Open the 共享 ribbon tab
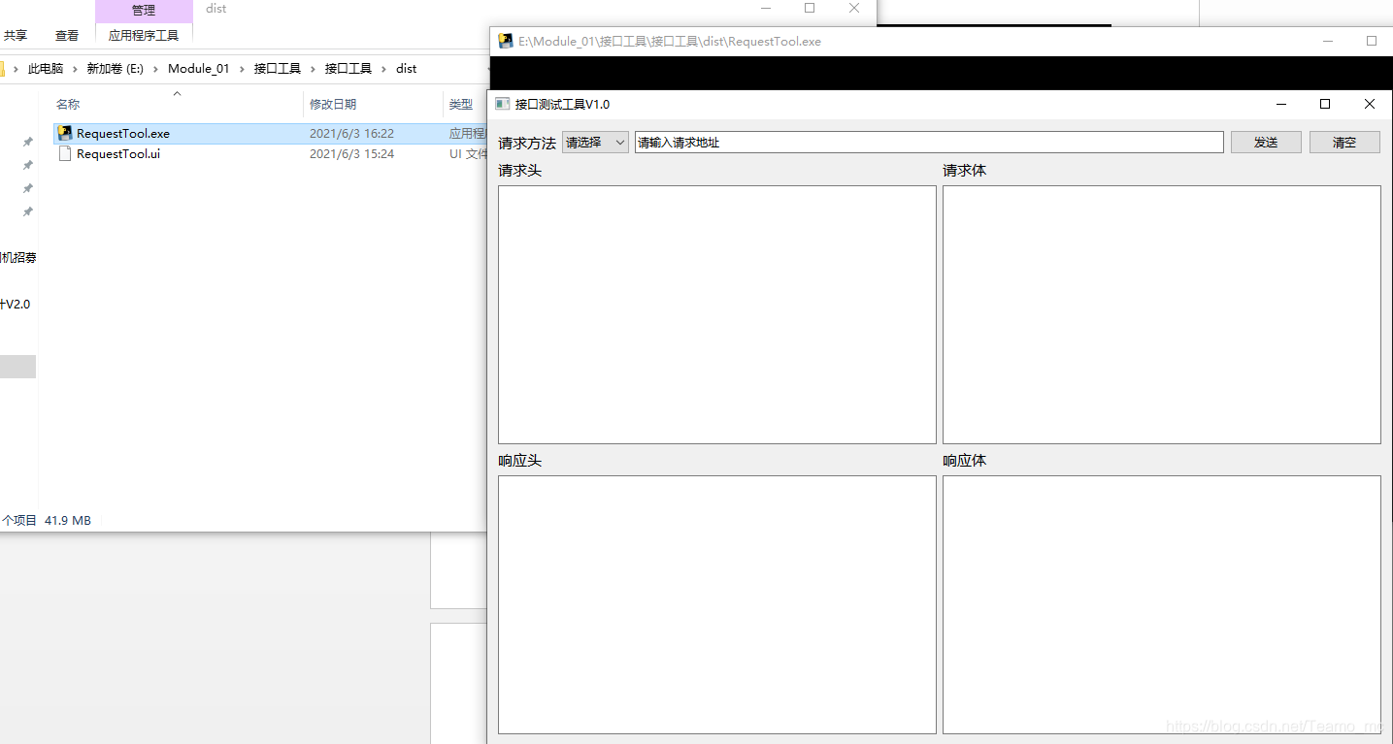 click(x=16, y=36)
